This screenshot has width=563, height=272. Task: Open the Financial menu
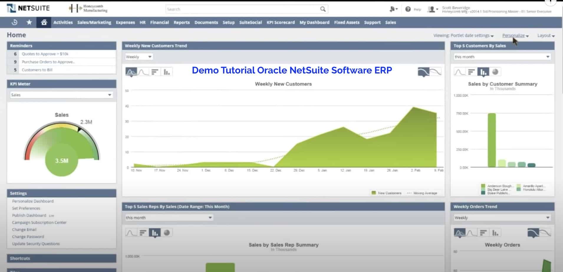point(159,22)
